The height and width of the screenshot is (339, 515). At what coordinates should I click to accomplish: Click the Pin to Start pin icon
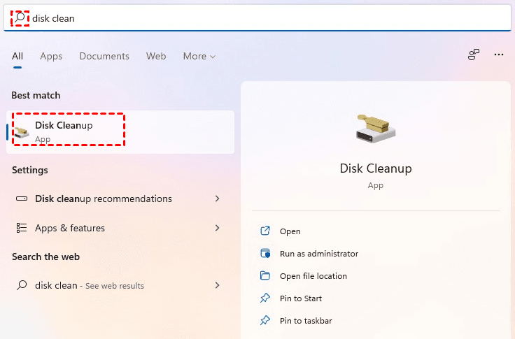tap(265, 298)
